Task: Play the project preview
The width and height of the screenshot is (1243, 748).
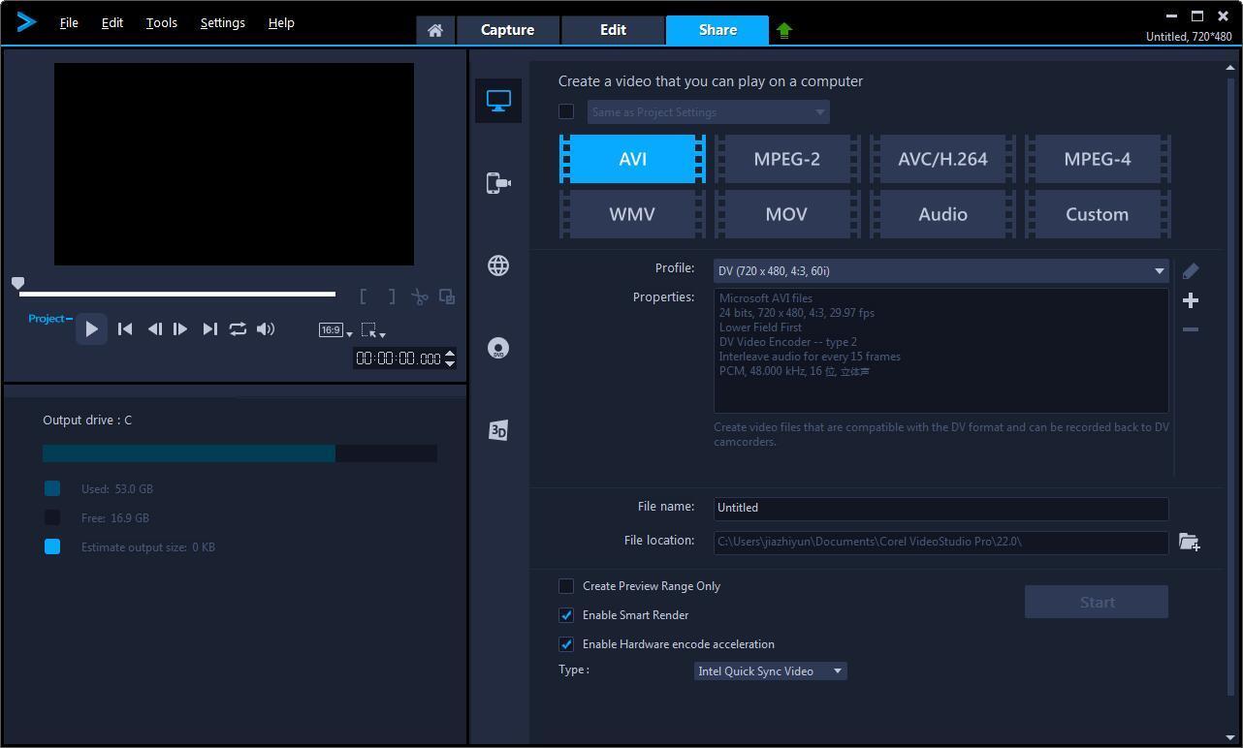Action: [91, 329]
